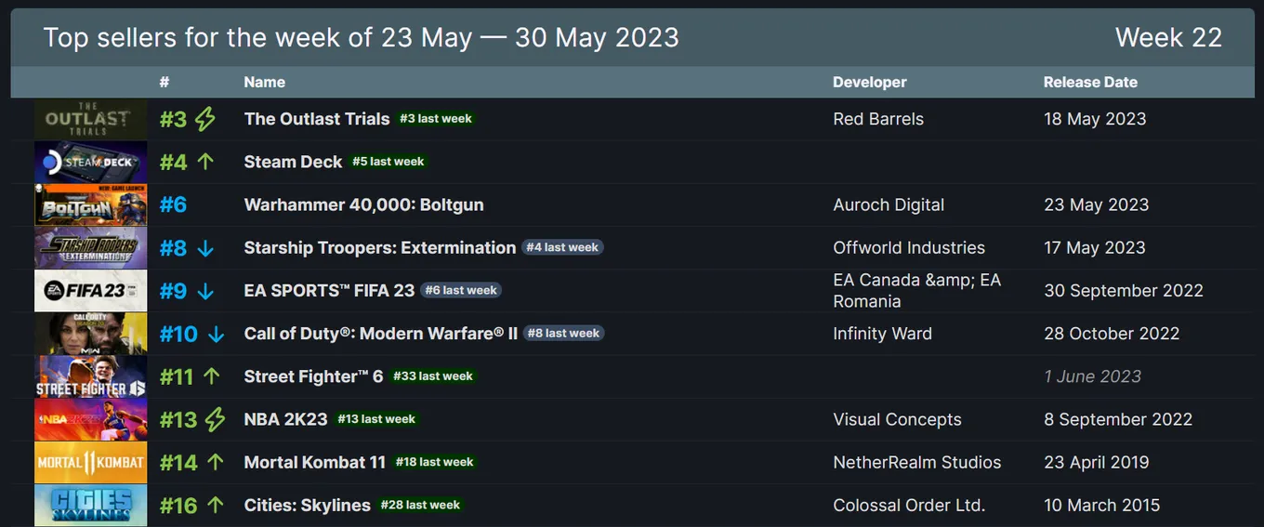Select the '1 June 2023' release date
The height and width of the screenshot is (527, 1264).
(x=1092, y=376)
